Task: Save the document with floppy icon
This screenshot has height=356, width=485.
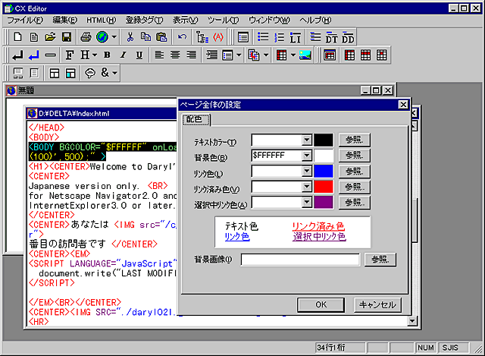Action: (67, 37)
